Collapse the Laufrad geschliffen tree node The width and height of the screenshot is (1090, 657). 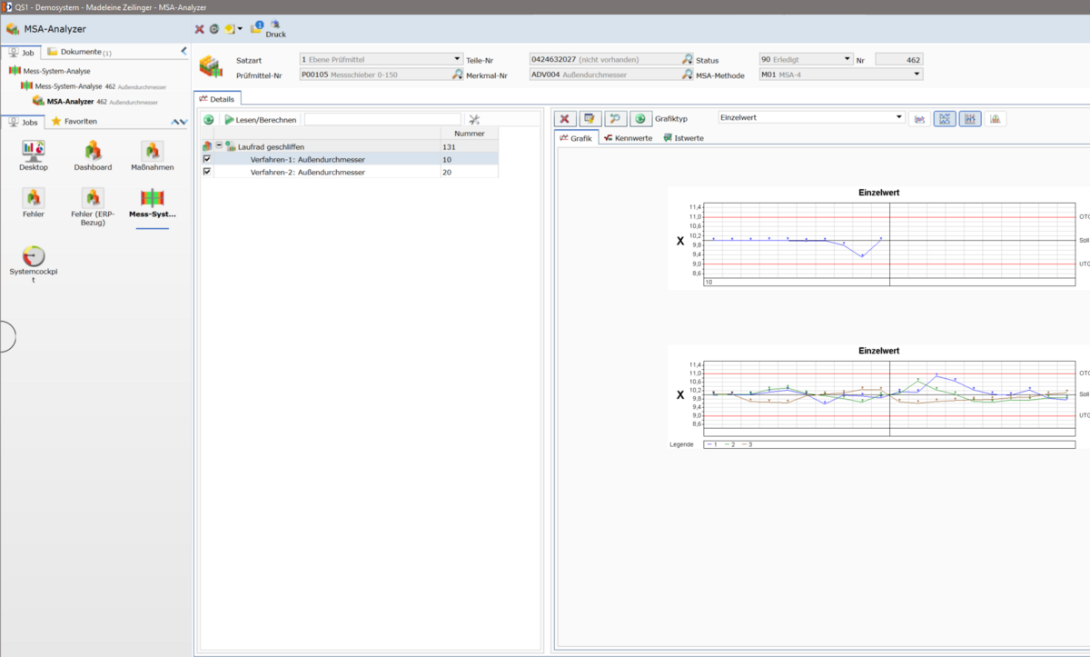tap(219, 145)
